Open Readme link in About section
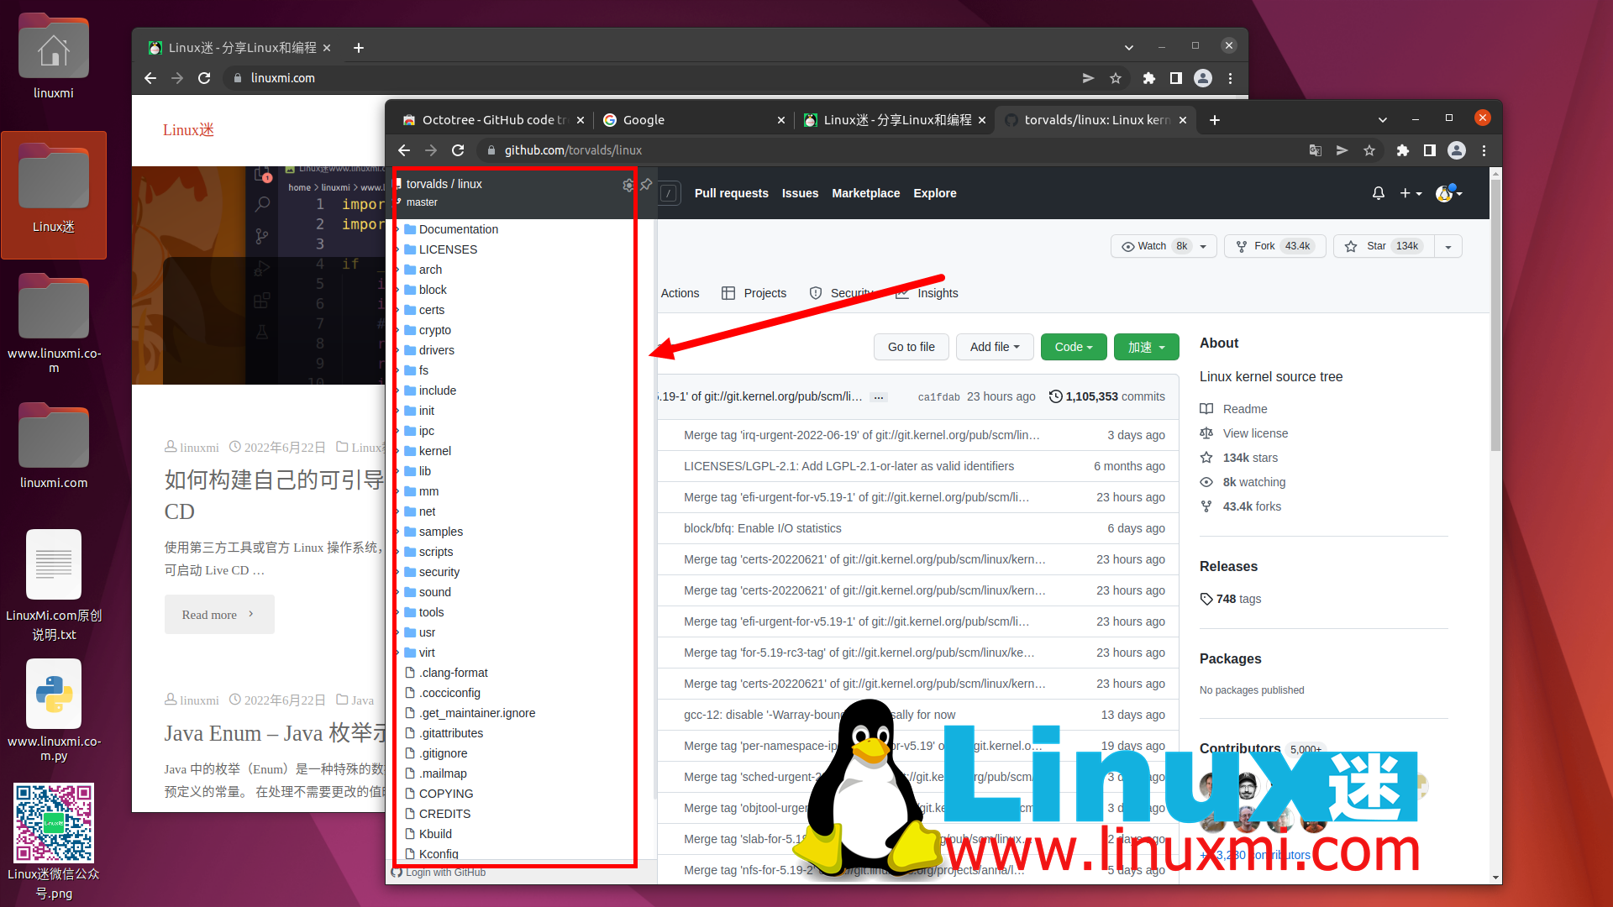This screenshot has height=907, width=1613. [1244, 409]
